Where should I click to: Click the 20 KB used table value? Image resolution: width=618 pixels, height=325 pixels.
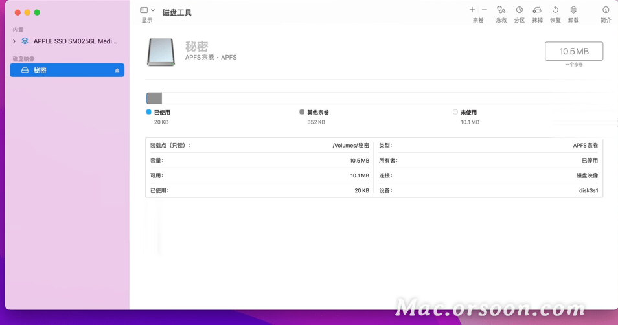pyautogui.click(x=362, y=190)
